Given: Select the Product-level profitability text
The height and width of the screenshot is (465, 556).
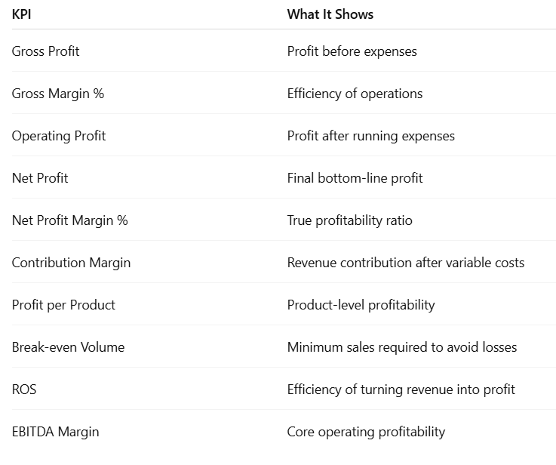Looking at the screenshot, I should 361,305.
